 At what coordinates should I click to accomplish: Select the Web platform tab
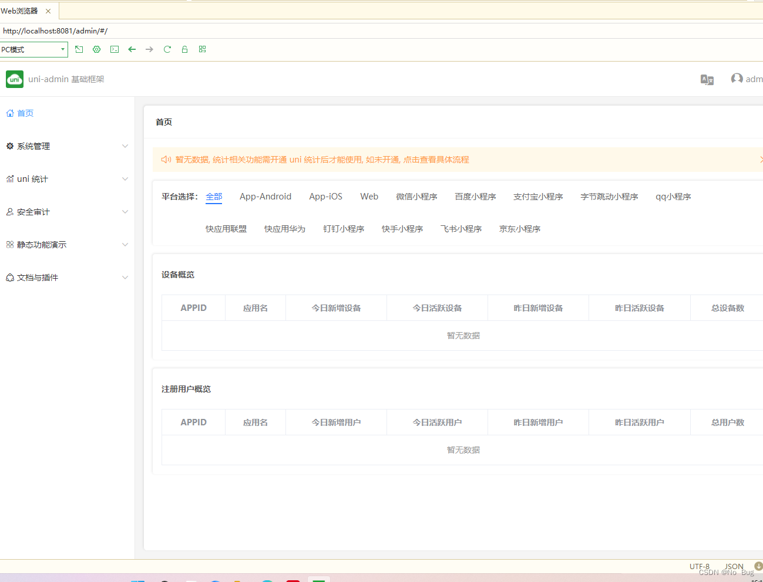tap(369, 197)
